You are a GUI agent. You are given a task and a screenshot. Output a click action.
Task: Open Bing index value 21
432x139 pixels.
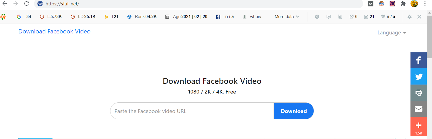coord(112,17)
